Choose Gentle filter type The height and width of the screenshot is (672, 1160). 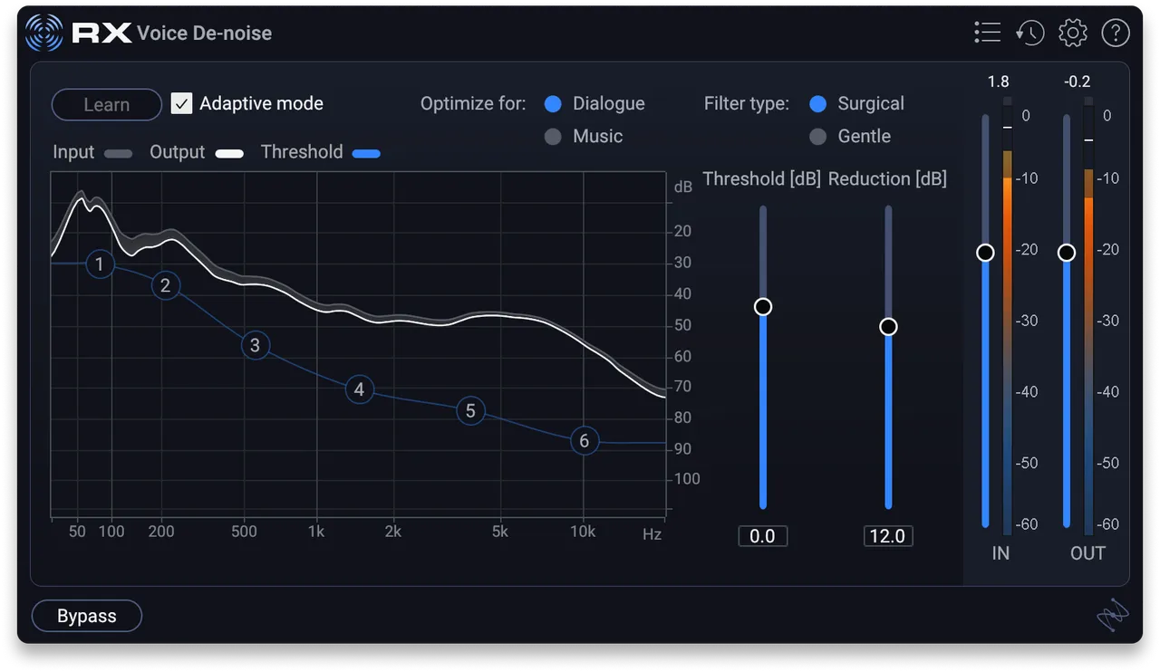(x=817, y=137)
